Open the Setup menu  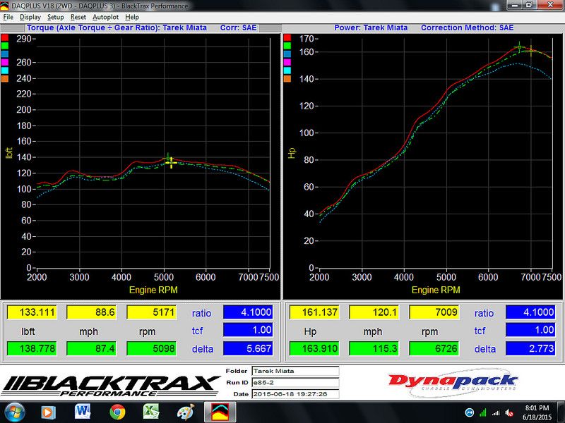click(x=55, y=17)
